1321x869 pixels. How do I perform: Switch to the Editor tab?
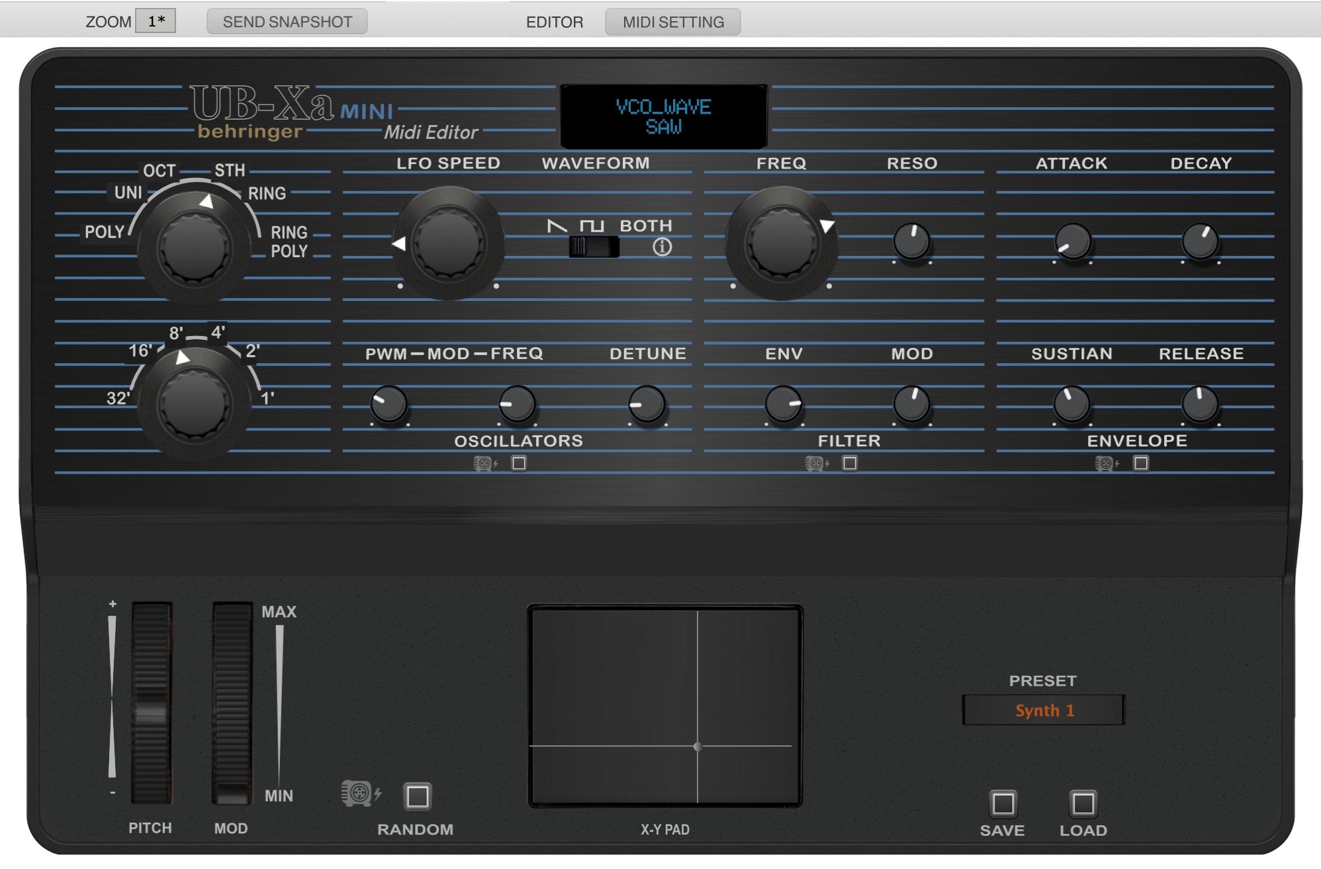[x=555, y=22]
